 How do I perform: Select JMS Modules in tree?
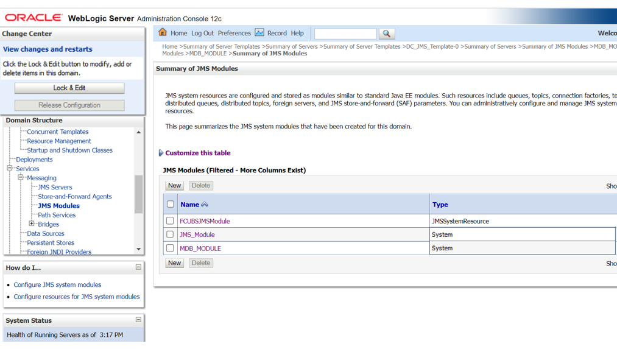(58, 206)
